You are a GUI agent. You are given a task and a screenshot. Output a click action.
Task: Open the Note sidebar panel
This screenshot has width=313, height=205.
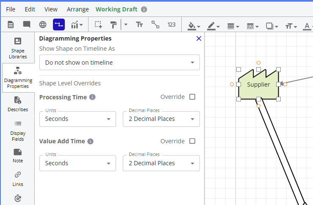click(x=18, y=155)
